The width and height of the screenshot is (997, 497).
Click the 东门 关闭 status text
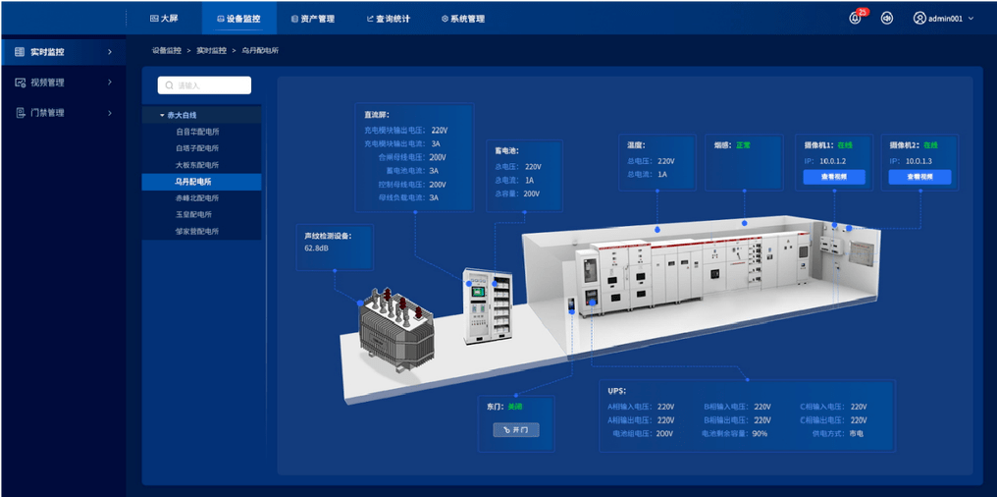point(514,406)
